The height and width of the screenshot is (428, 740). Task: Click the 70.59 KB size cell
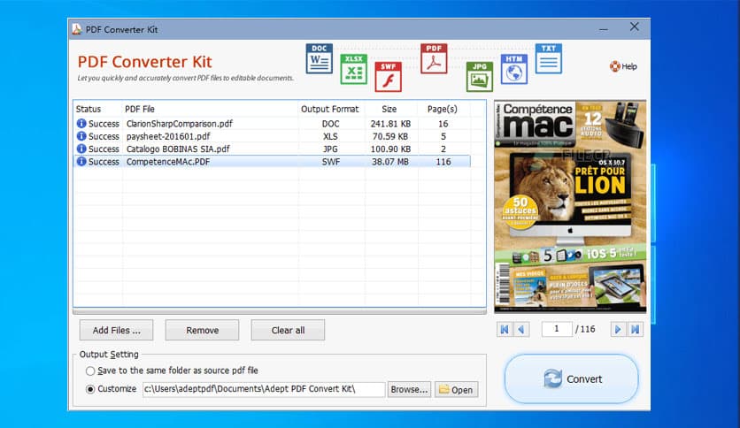390,136
